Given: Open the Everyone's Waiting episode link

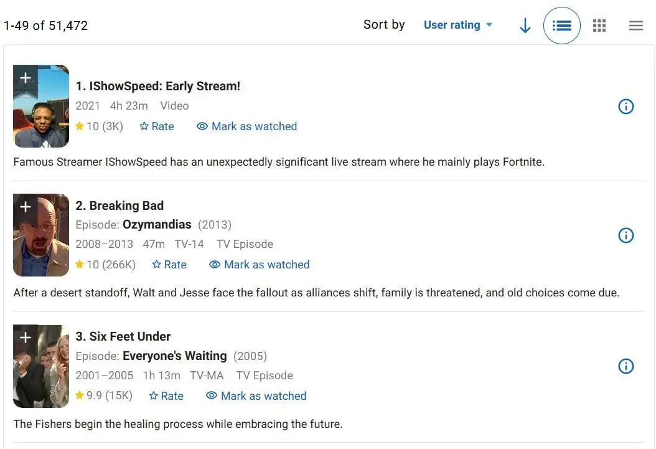Looking at the screenshot, I should point(174,356).
